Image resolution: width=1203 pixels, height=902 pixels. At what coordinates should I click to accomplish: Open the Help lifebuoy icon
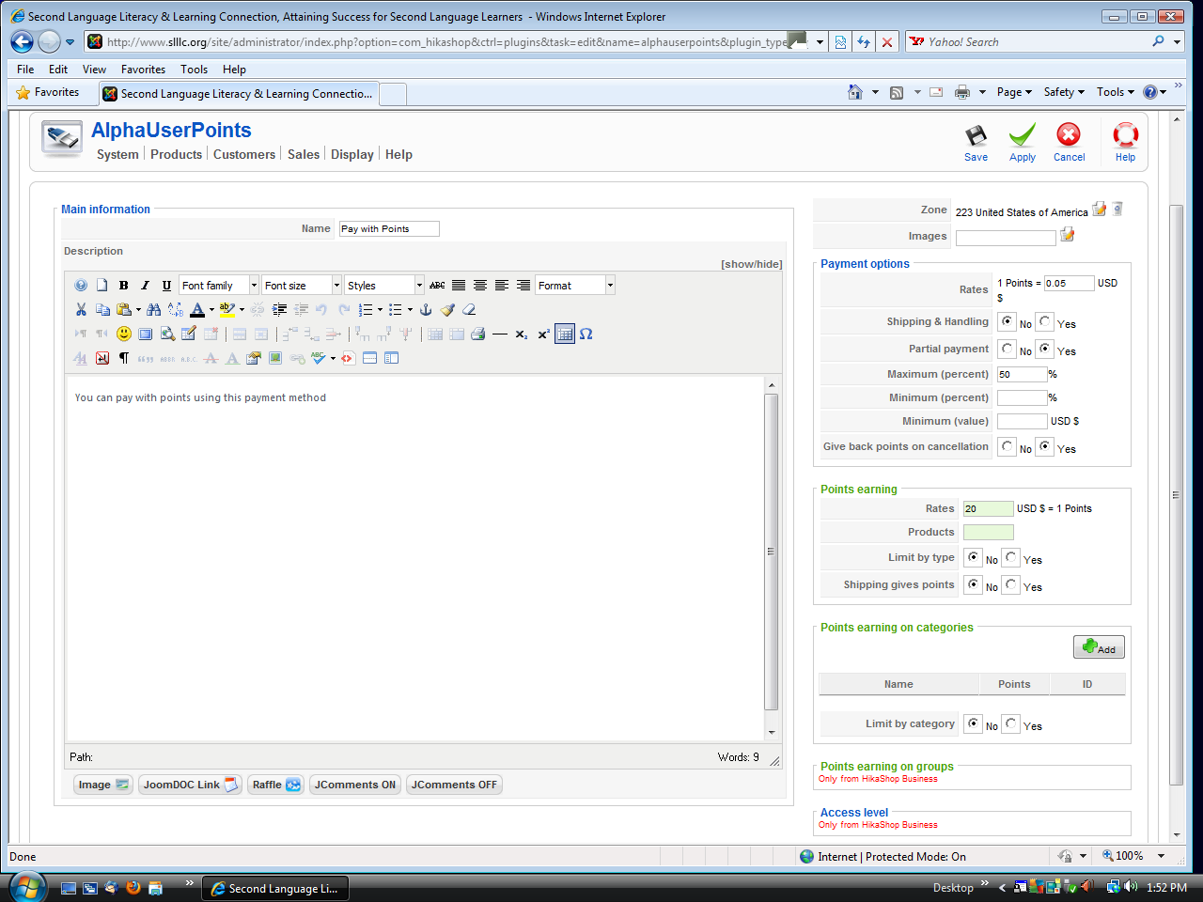tap(1125, 135)
